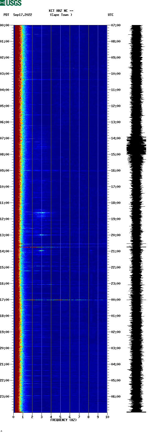
Task: Click the '10' frequency axis tick label
Action: (107, 417)
